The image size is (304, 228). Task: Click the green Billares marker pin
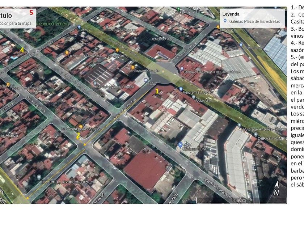click(x=178, y=9)
